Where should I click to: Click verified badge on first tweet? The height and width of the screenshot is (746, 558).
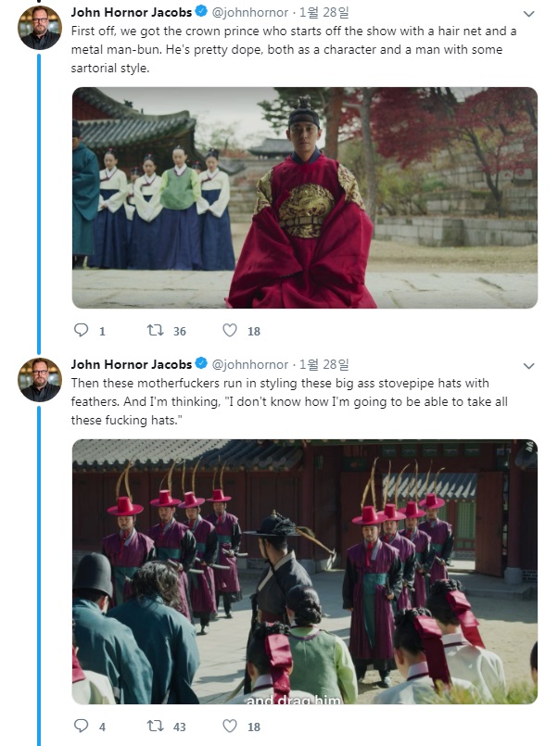(199, 14)
